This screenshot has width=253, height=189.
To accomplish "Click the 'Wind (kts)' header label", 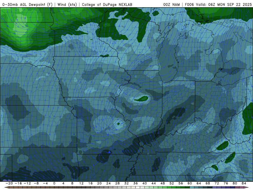I will [x=67, y=4].
